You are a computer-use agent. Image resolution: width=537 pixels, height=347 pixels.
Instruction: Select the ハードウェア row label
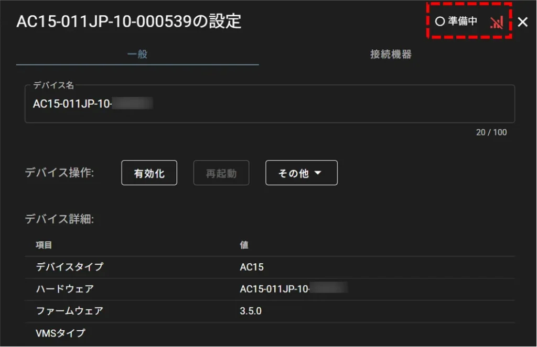pyautogui.click(x=65, y=289)
